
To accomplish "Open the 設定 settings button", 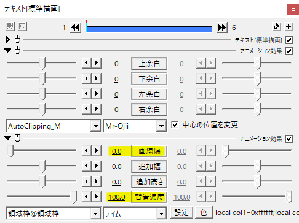I will pyautogui.click(x=181, y=213).
